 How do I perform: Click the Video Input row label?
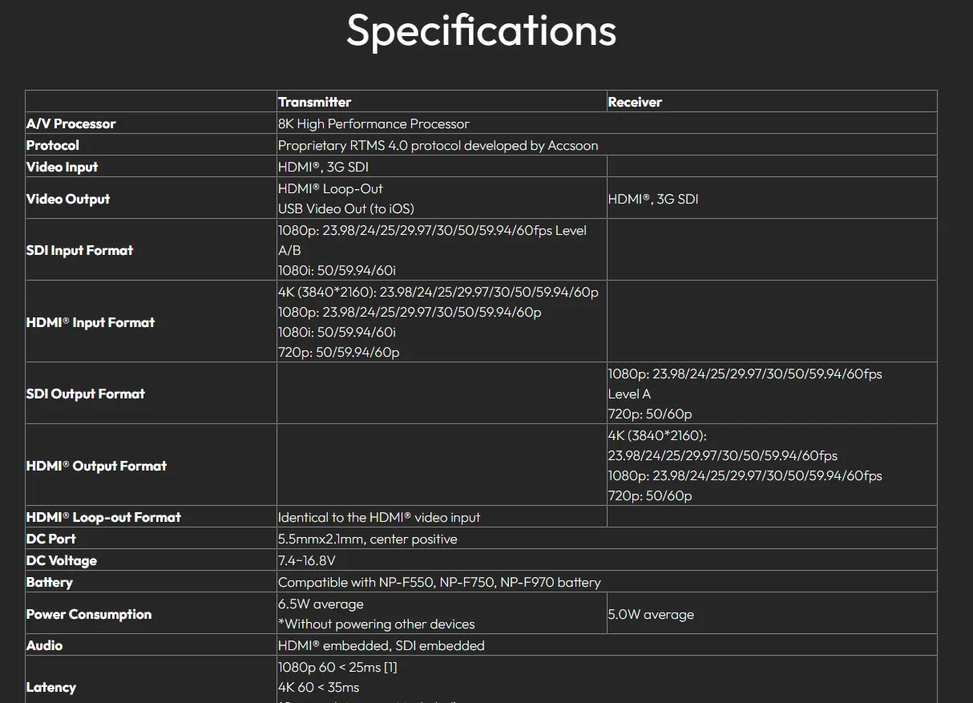[62, 167]
